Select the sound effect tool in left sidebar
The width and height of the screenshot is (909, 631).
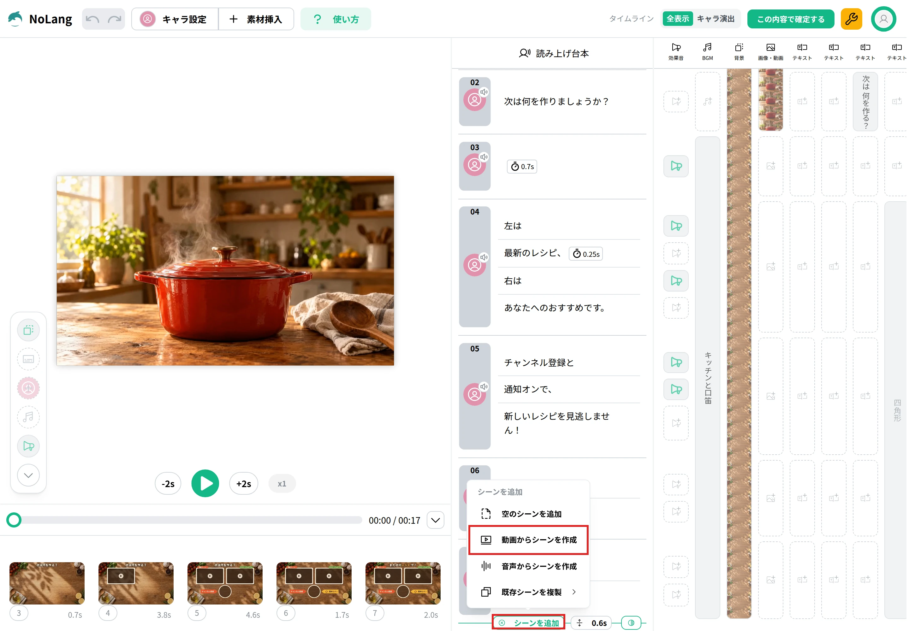click(x=28, y=446)
